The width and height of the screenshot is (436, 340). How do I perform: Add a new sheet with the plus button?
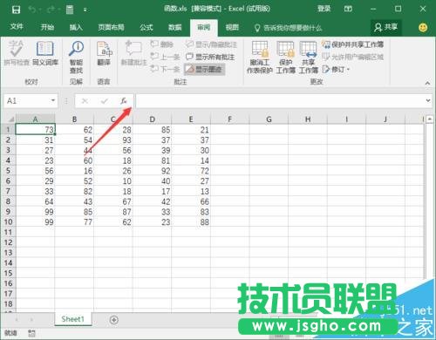(114, 320)
